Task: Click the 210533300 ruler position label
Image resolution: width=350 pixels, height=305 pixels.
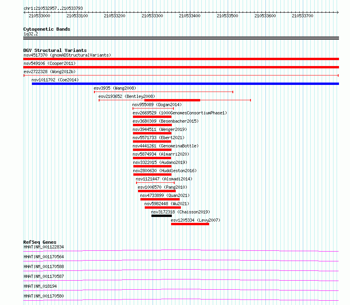Action: click(152, 16)
